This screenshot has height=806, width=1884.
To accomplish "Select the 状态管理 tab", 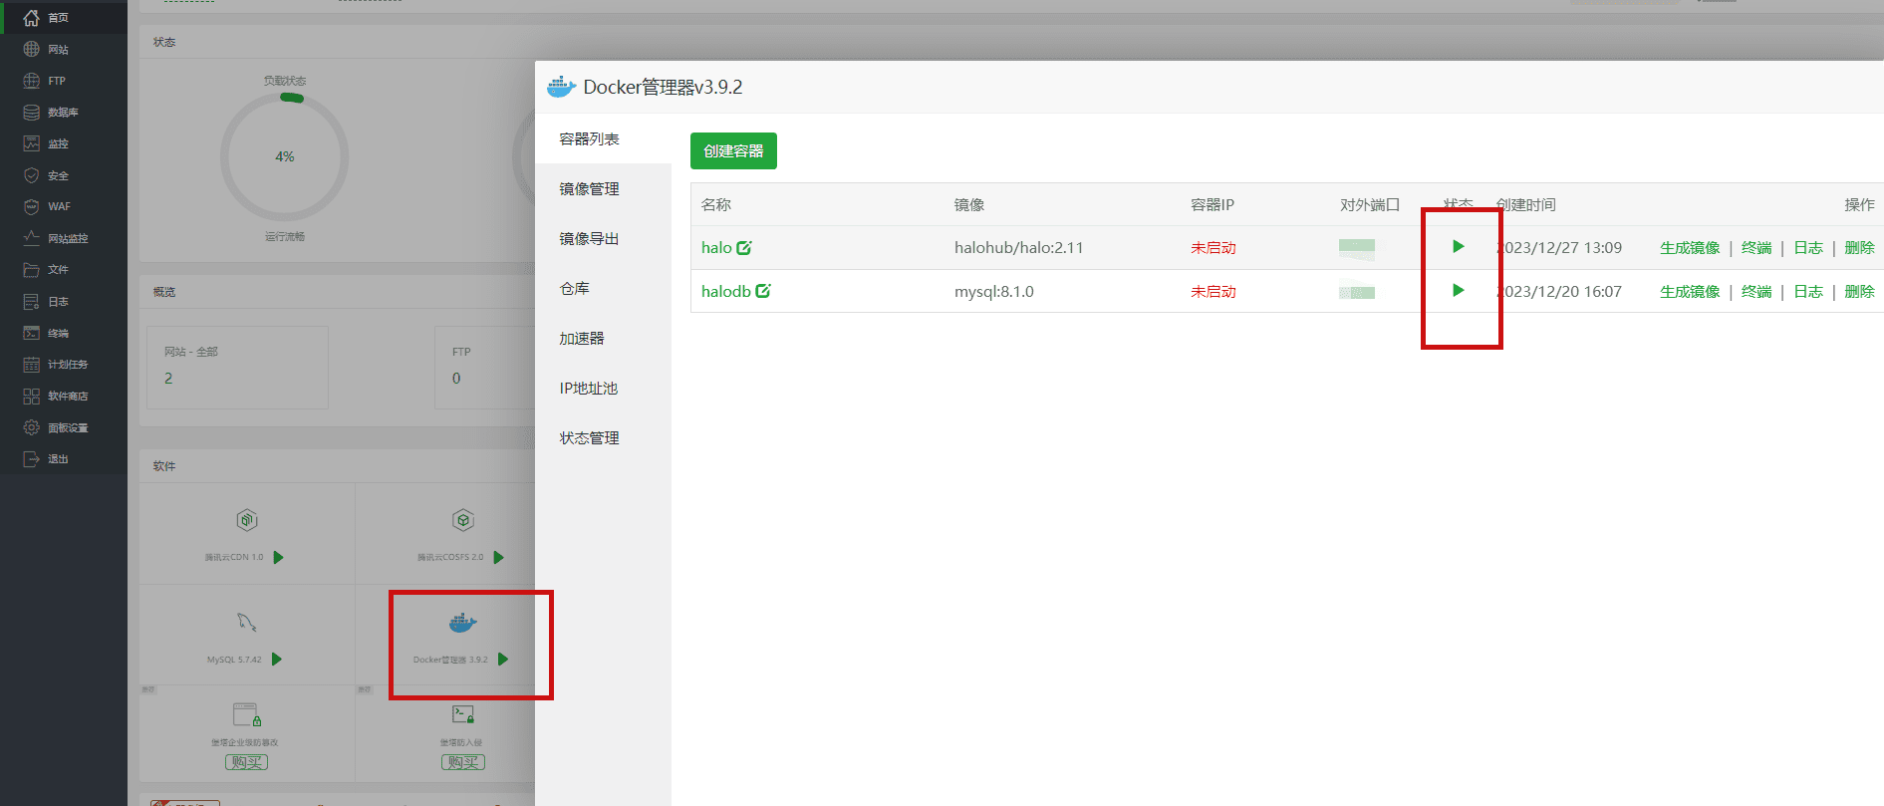I will click(589, 438).
